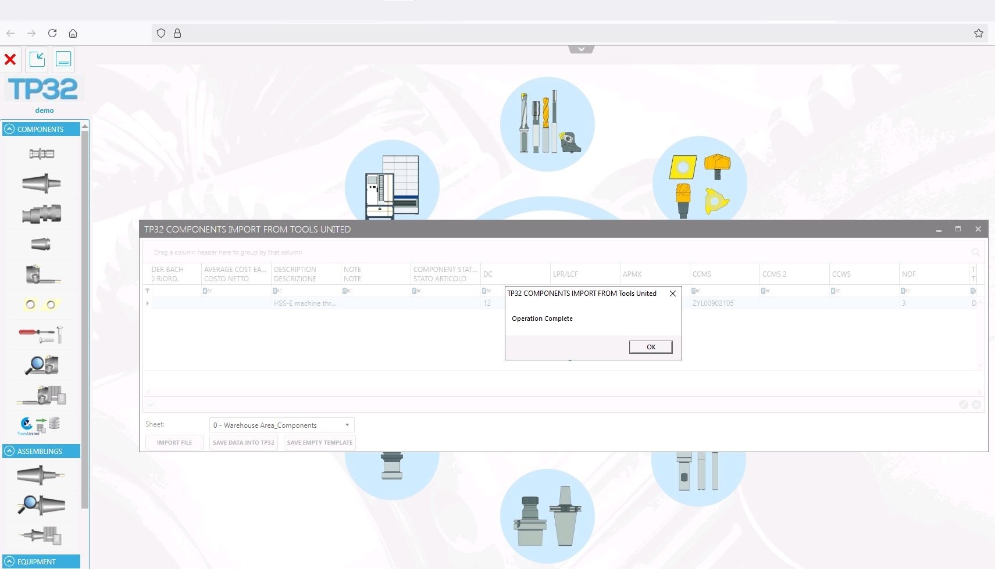Viewport: 995px width, 569px height.
Task: Click SAVE DATA INTO TP32 button
Action: pyautogui.click(x=244, y=442)
